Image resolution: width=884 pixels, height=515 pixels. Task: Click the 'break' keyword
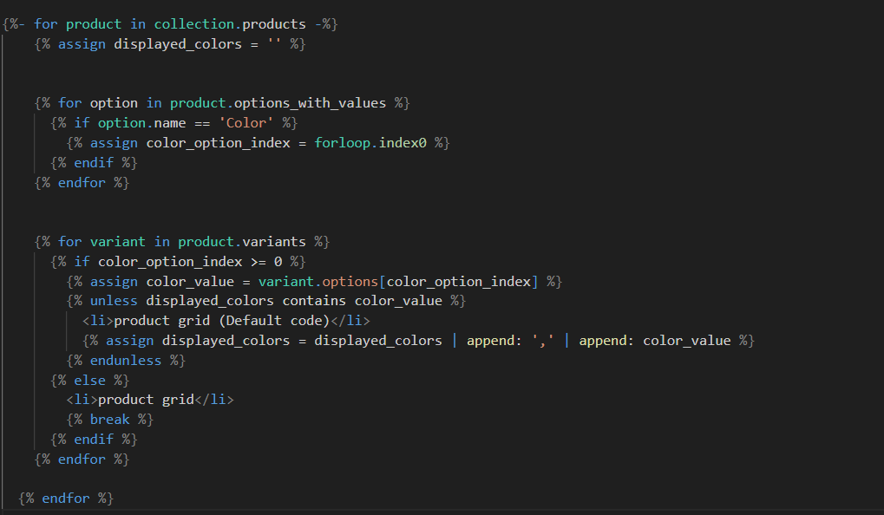point(109,419)
